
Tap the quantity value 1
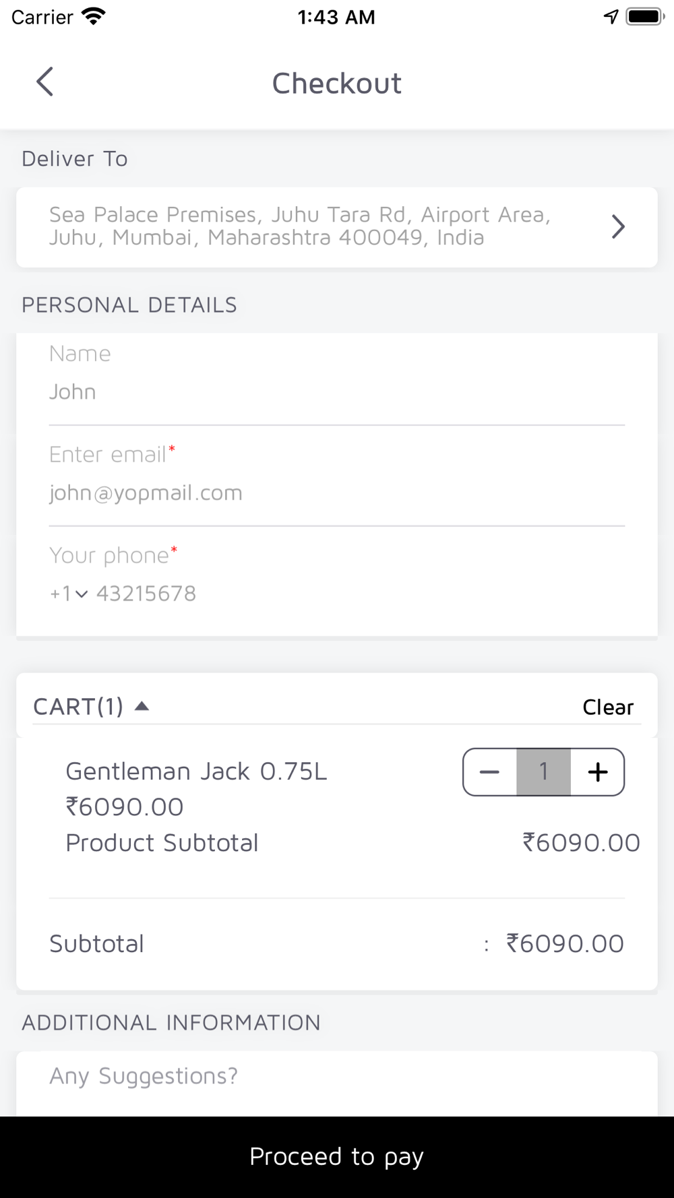(x=543, y=772)
